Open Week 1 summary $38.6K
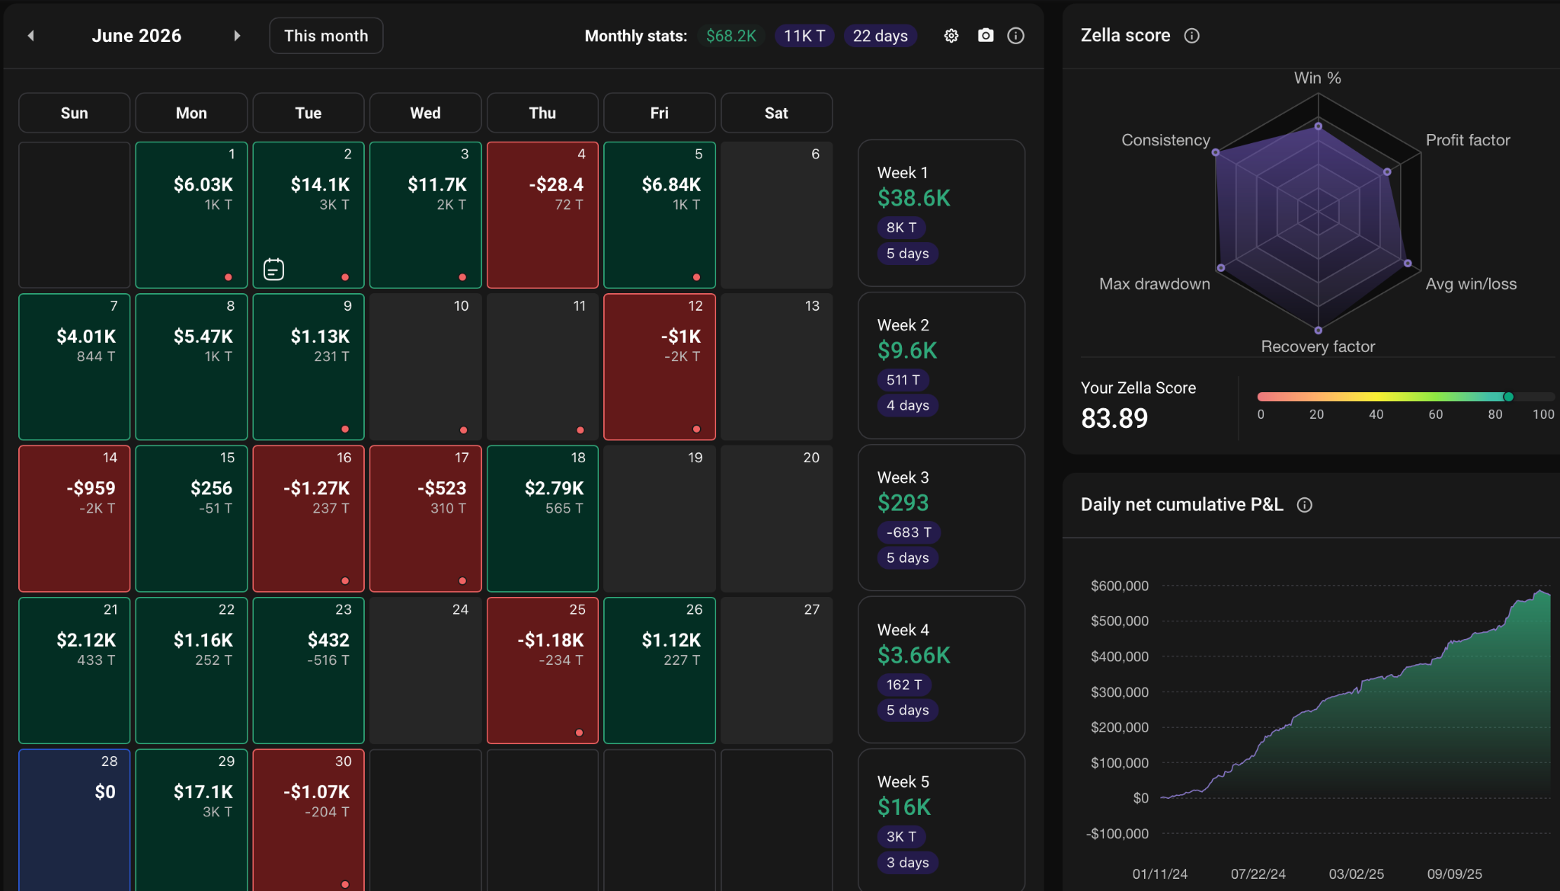 [x=941, y=213]
